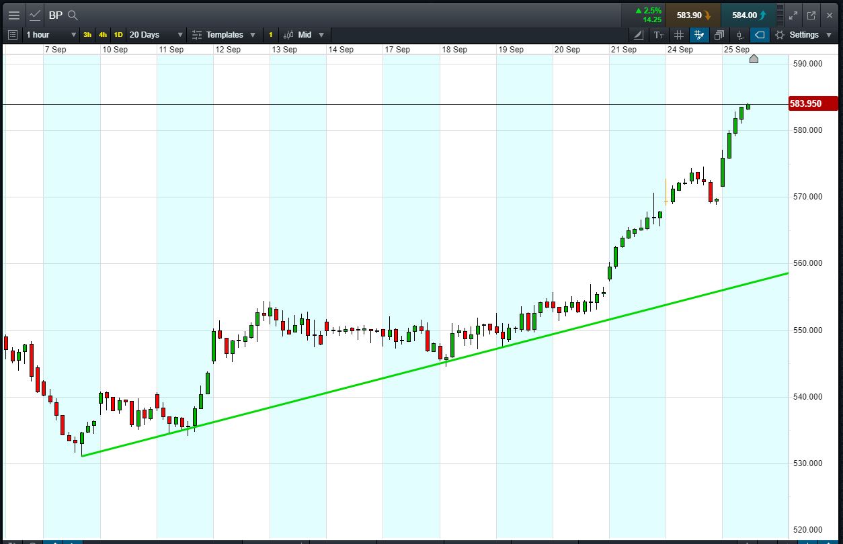This screenshot has width=843, height=544.
Task: Select the text annotation Tt tool
Action: tap(659, 35)
